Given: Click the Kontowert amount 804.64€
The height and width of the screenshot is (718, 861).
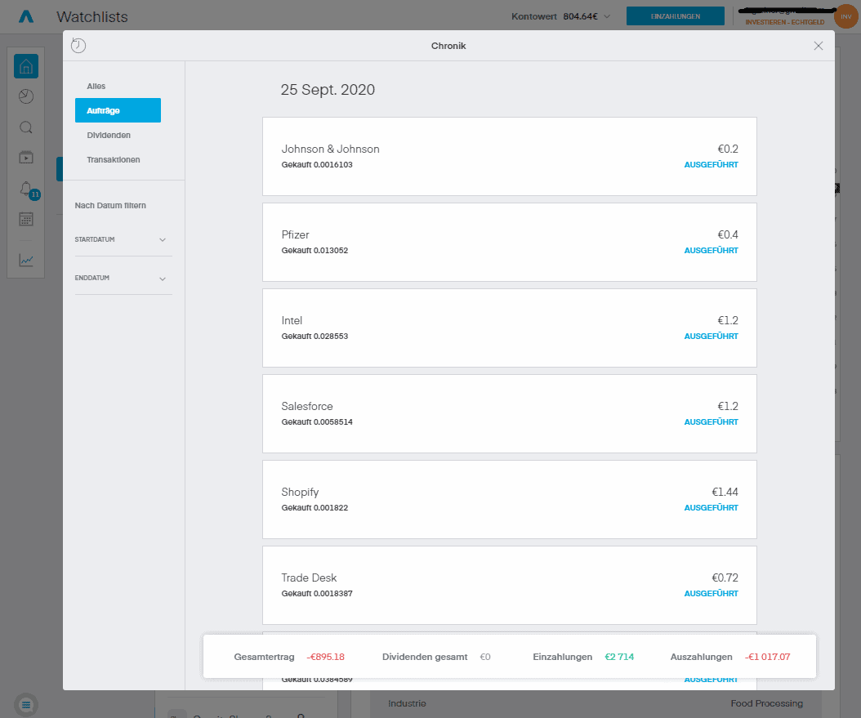Looking at the screenshot, I should 580,16.
